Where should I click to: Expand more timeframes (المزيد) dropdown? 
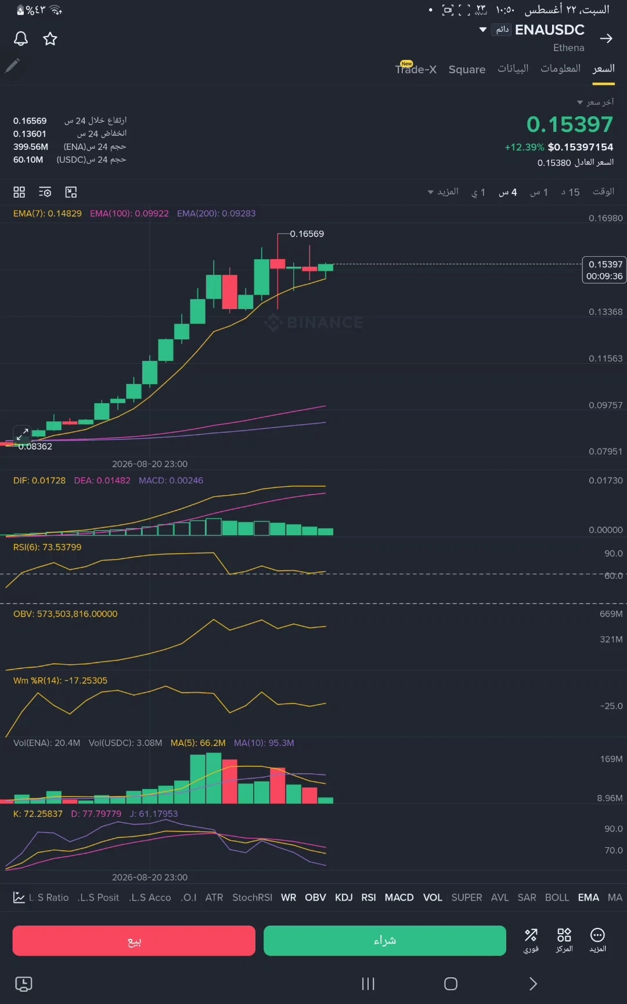click(x=444, y=192)
